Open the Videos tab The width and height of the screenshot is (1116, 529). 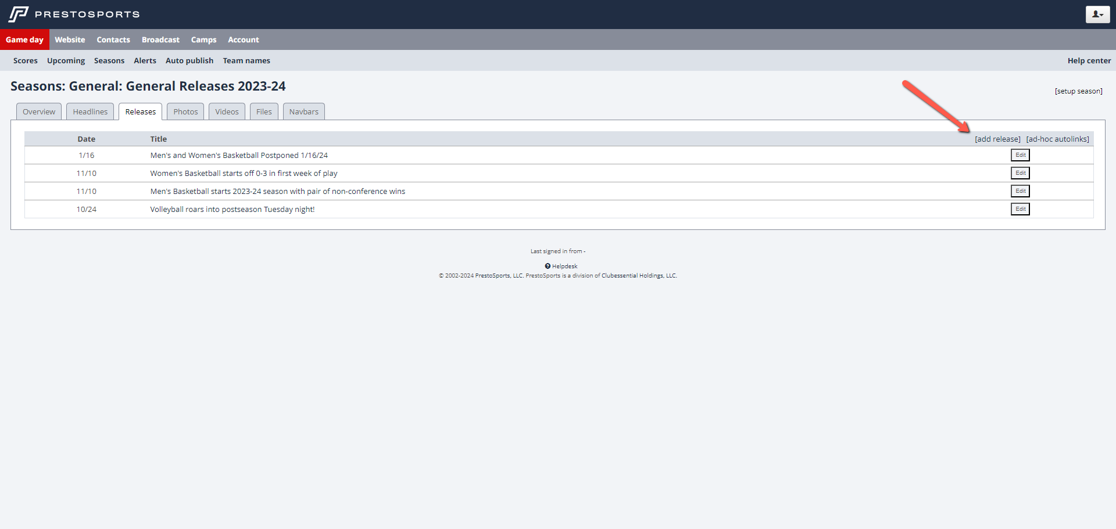point(227,111)
